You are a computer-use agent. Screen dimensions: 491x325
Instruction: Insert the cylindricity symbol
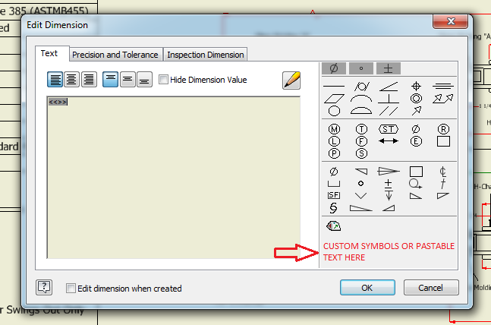pos(361,87)
